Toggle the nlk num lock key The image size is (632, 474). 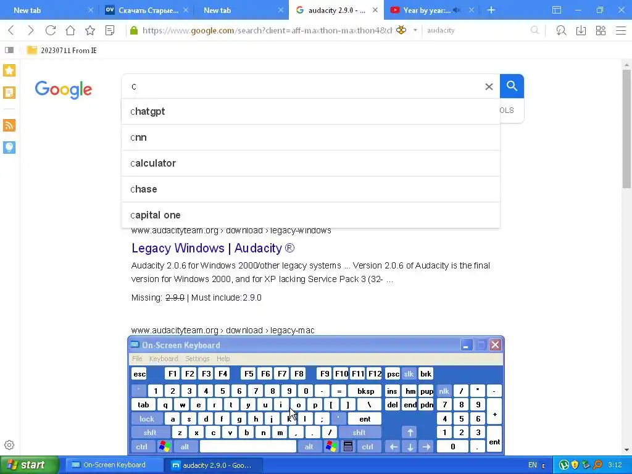pos(444,391)
